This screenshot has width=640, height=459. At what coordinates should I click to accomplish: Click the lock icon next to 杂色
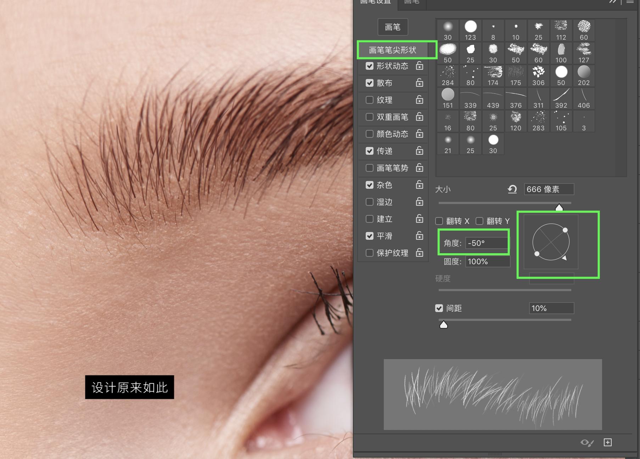point(420,185)
